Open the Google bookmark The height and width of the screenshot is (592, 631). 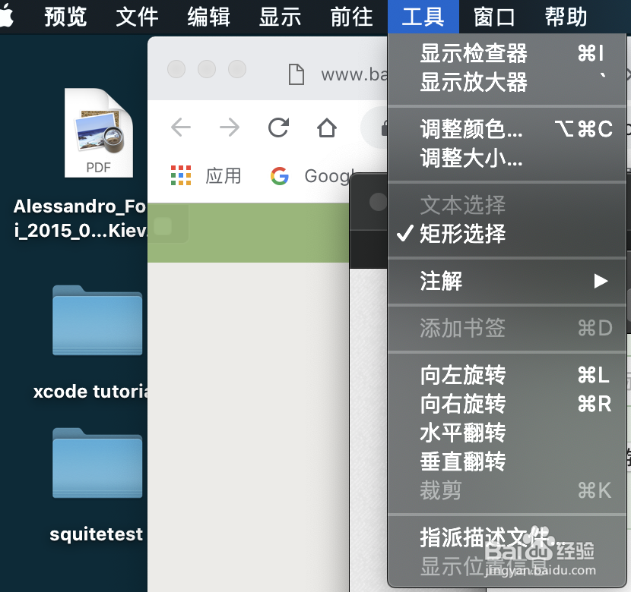pyautogui.click(x=312, y=176)
